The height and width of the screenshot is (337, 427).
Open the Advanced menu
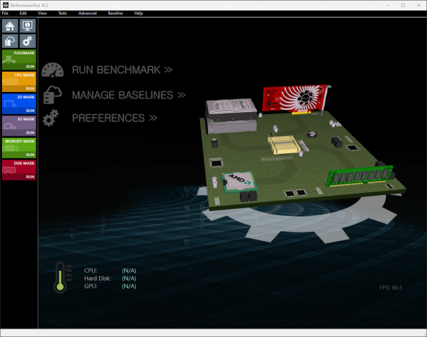point(87,13)
